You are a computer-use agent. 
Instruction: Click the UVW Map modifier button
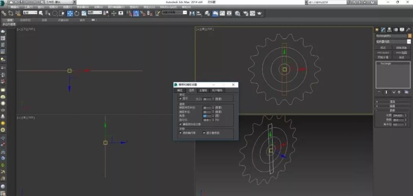tap(402, 52)
